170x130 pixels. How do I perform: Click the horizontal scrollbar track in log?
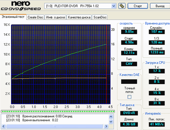tap(54, 126)
